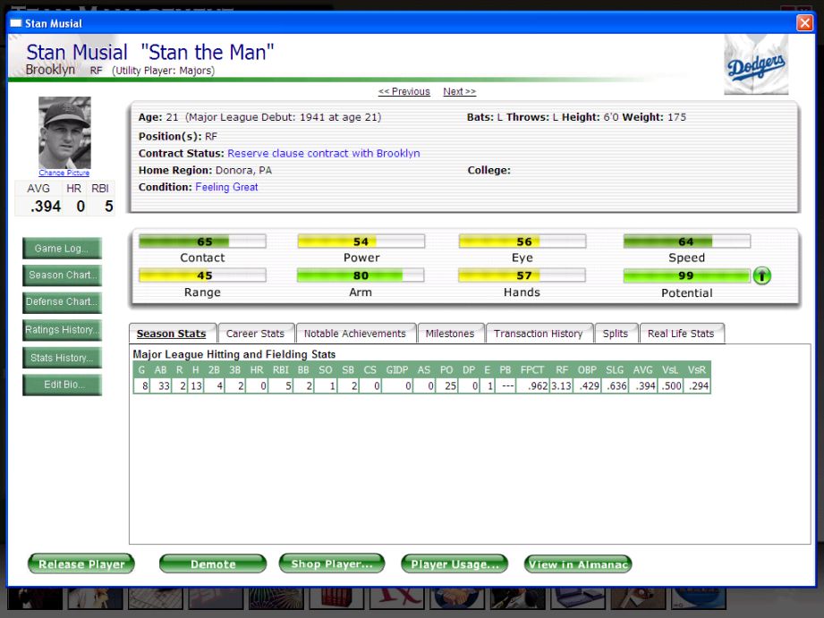
Task: Click the window icon in title bar
Action: 16,23
